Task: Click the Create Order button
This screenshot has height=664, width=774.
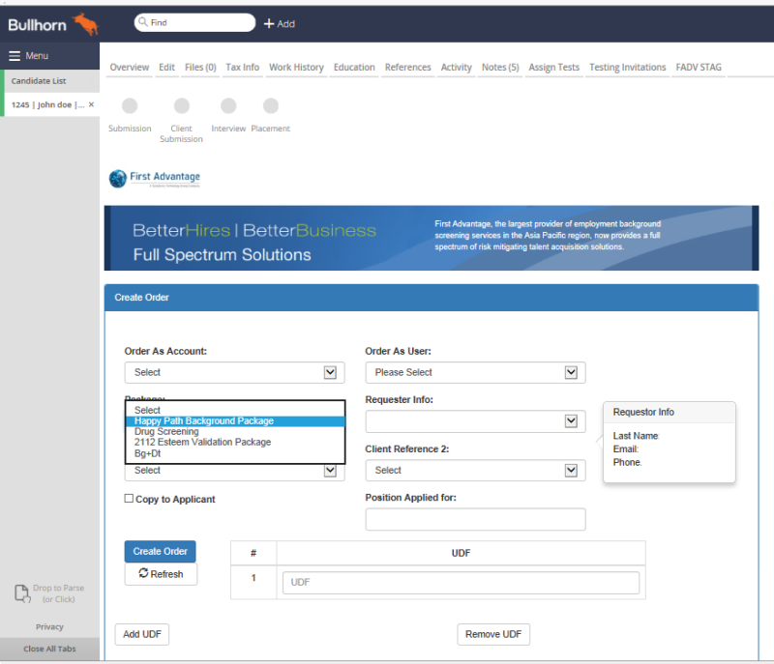Action: tap(160, 551)
